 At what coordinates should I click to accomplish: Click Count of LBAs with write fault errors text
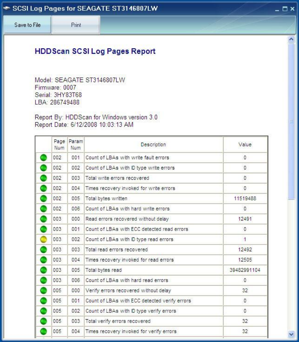click(127, 158)
